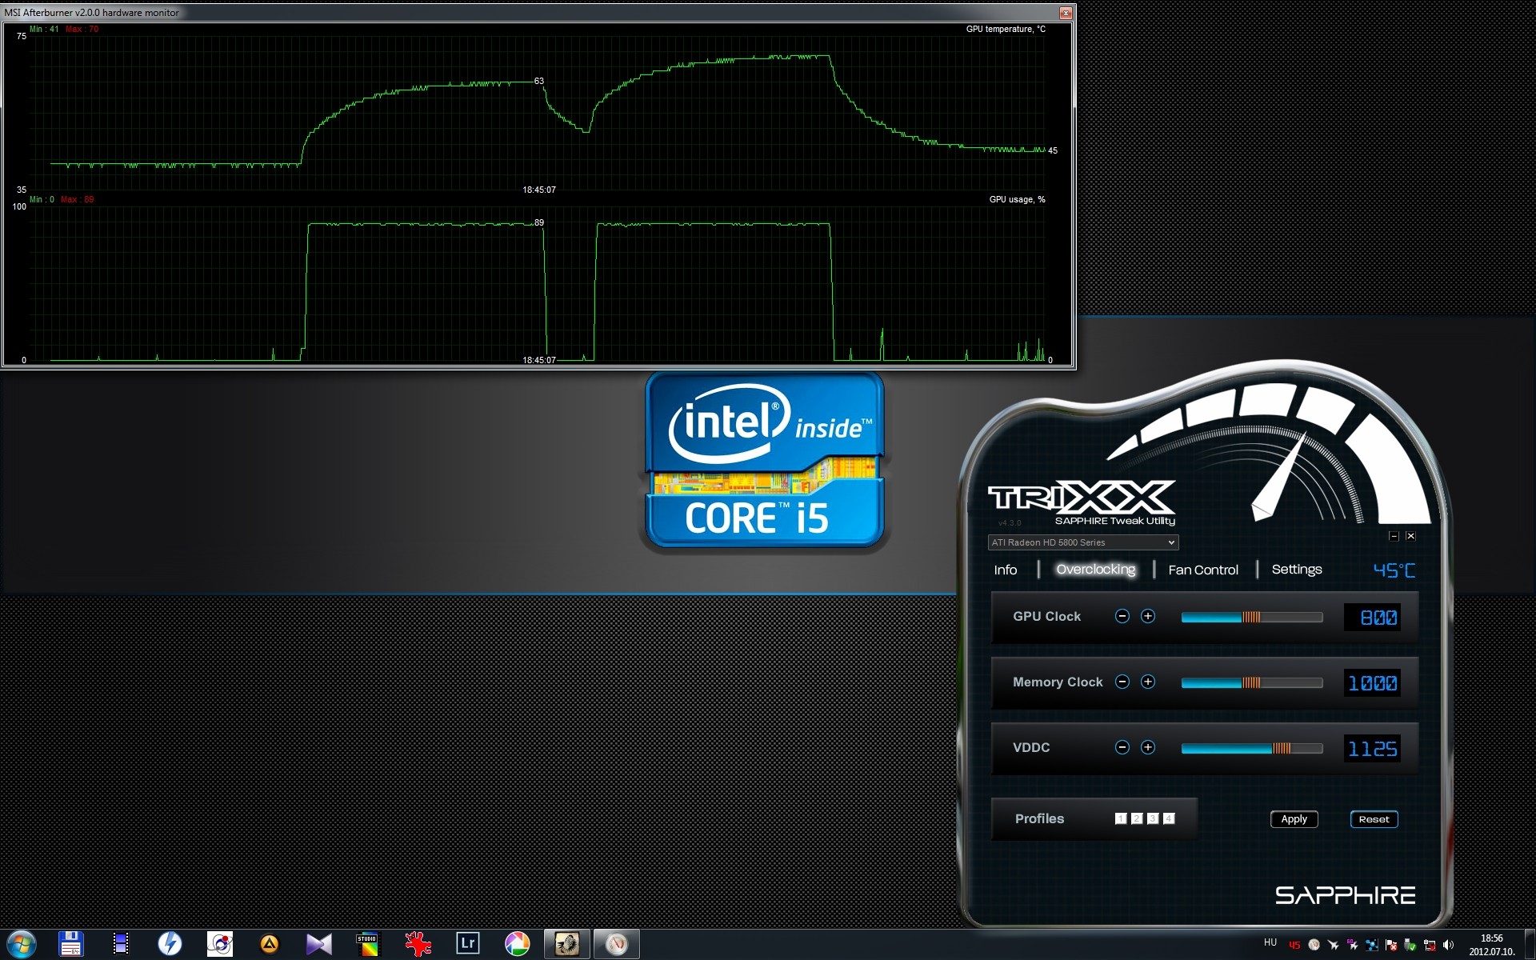The height and width of the screenshot is (960, 1536).
Task: Click the GPU Clock slider
Action: tap(1252, 617)
